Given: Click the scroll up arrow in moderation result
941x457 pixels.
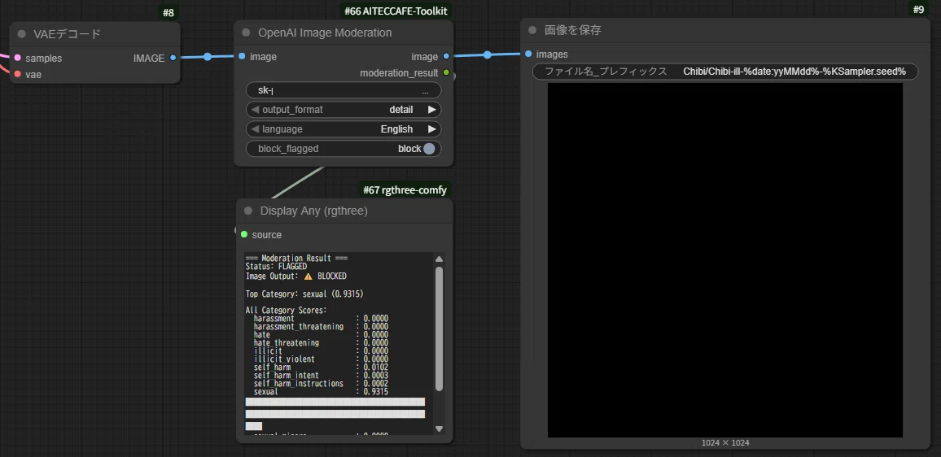Looking at the screenshot, I should [x=439, y=259].
